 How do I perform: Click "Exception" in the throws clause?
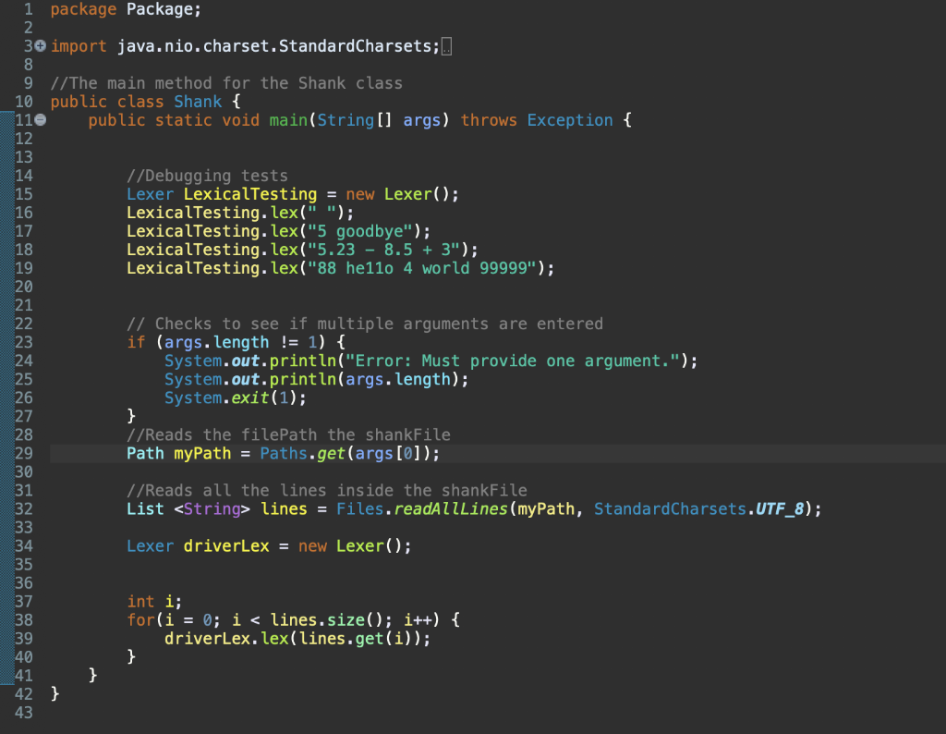[570, 120]
